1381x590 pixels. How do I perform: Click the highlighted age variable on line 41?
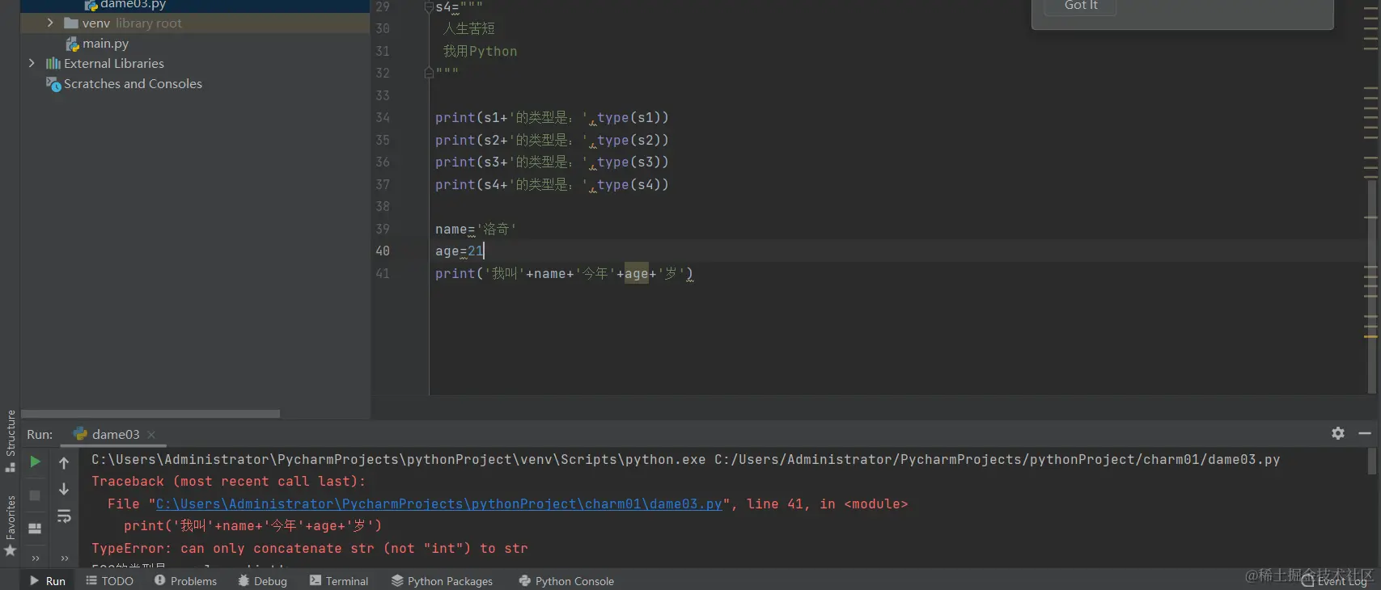[637, 273]
